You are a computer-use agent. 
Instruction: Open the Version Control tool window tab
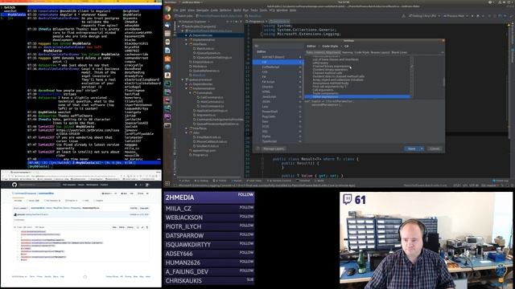[x=279, y=181]
